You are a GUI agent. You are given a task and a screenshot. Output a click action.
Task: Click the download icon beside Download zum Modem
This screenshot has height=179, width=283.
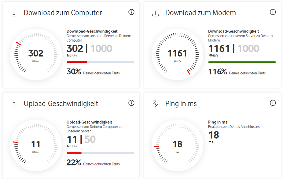coord(155,13)
